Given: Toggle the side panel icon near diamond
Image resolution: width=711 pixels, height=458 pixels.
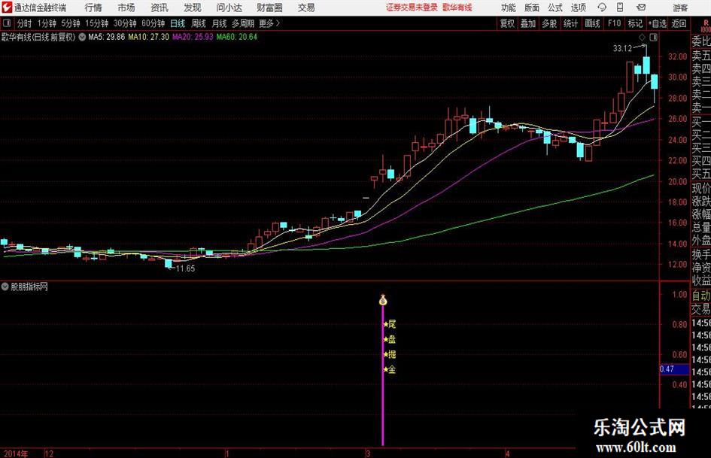Looking at the screenshot, I should pyautogui.click(x=653, y=37).
